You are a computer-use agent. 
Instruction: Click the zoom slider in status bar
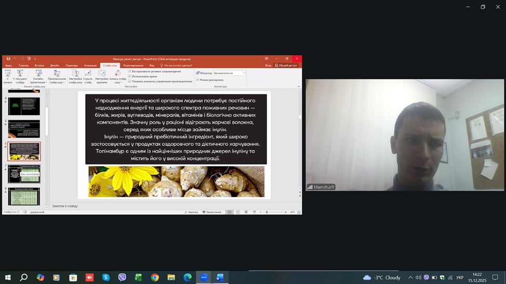coord(267,212)
